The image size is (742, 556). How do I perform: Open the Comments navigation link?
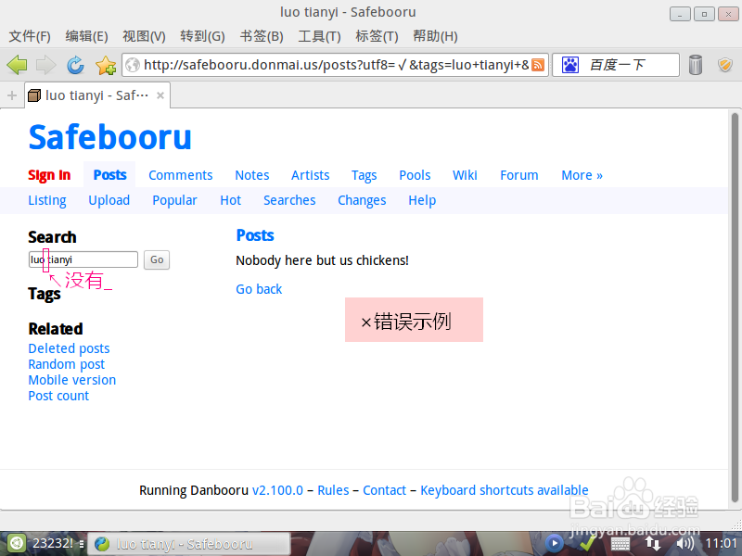point(180,175)
